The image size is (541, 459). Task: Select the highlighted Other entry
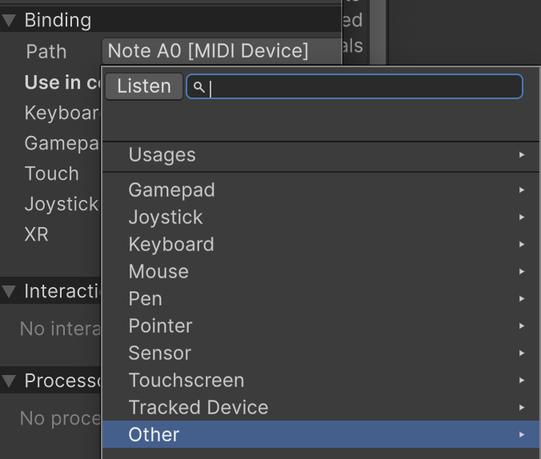point(154,435)
